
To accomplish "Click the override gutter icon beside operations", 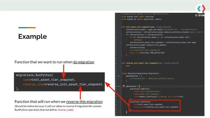I will 119,86.
